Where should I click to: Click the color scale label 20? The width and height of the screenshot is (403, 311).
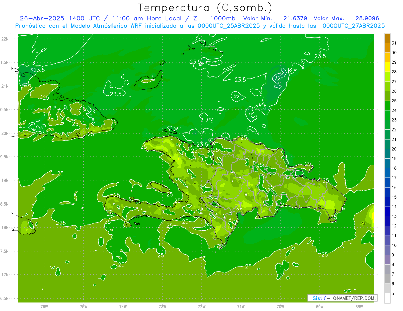tap(394, 149)
